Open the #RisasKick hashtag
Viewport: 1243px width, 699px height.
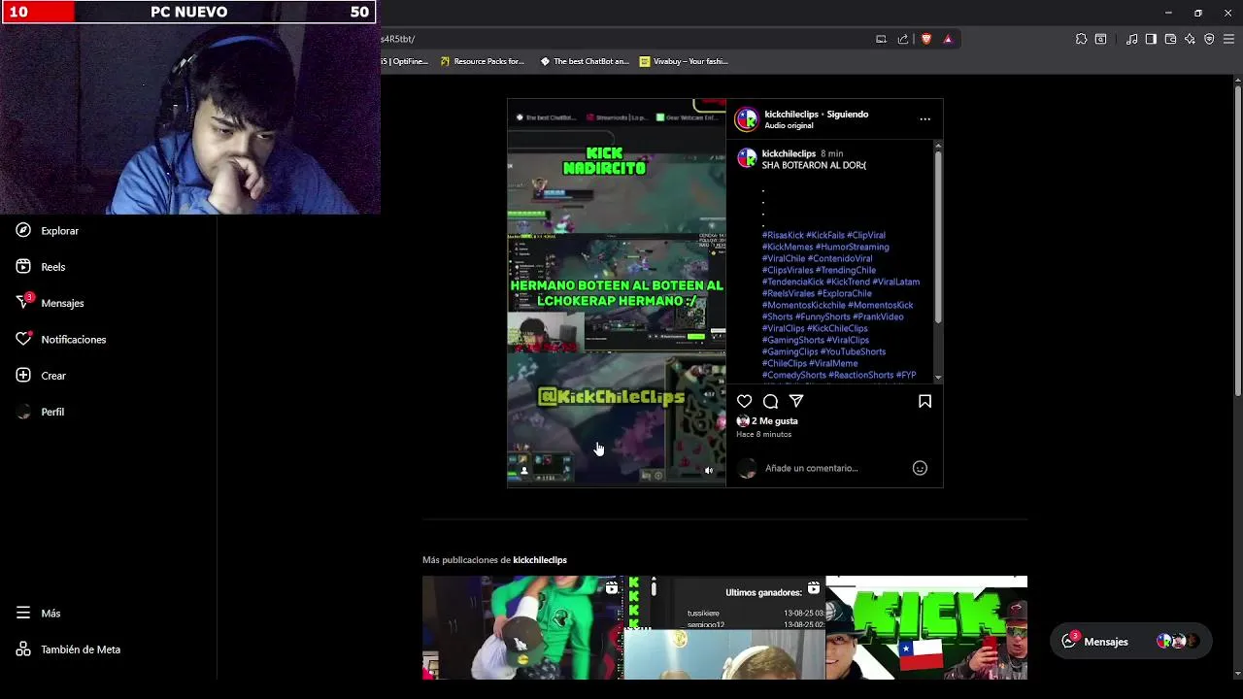click(x=783, y=235)
